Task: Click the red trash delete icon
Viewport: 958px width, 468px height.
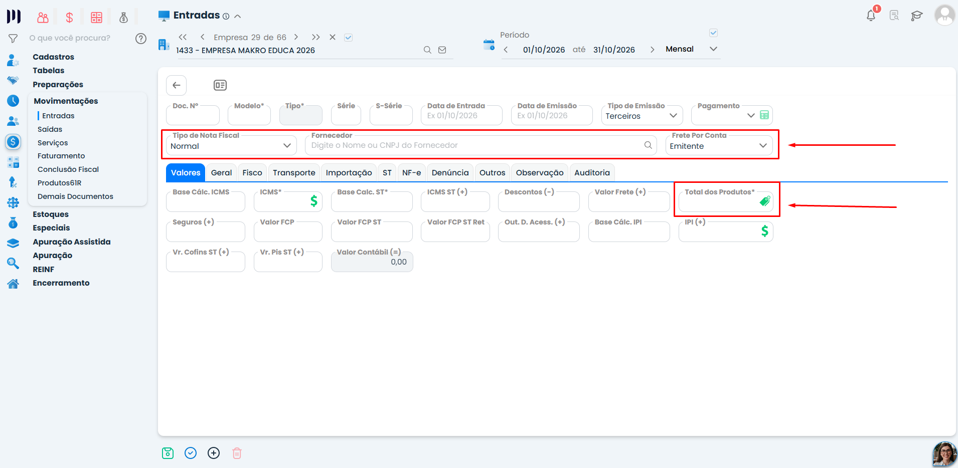Action: coord(237,453)
